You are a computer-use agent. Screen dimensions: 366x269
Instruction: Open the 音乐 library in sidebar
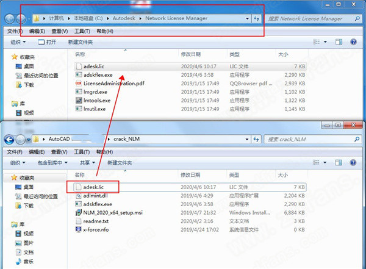tap(29, 261)
